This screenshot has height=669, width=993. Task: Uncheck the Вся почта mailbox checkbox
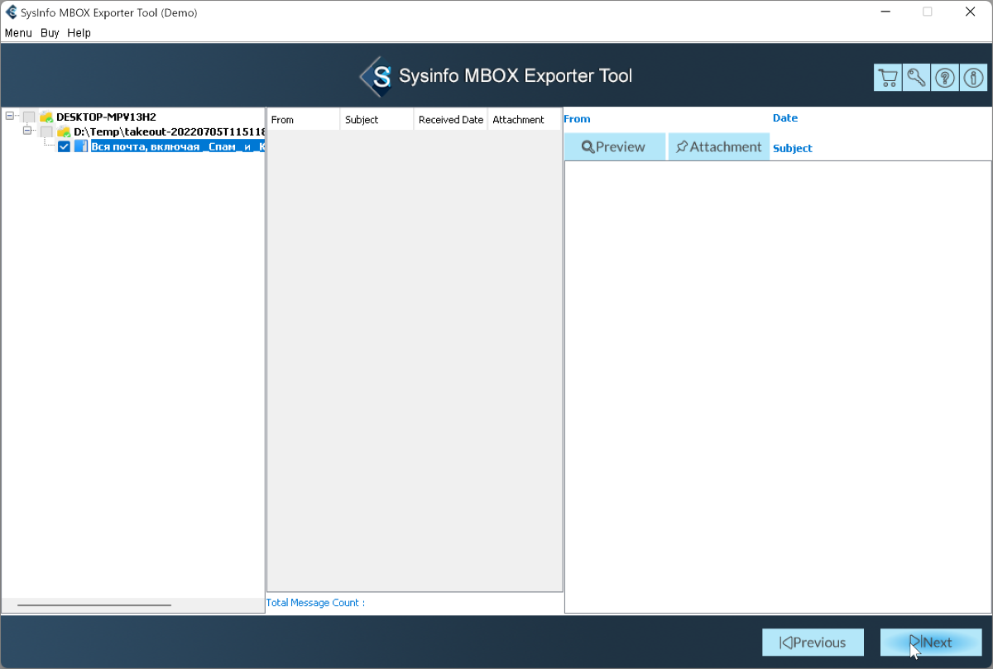click(x=64, y=146)
